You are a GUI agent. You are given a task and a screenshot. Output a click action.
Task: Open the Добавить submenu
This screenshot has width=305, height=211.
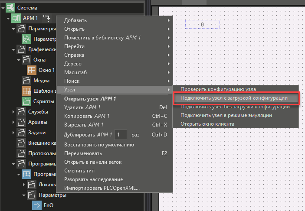point(115,20)
